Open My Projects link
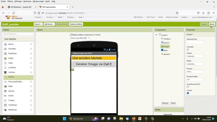 click(138, 17)
